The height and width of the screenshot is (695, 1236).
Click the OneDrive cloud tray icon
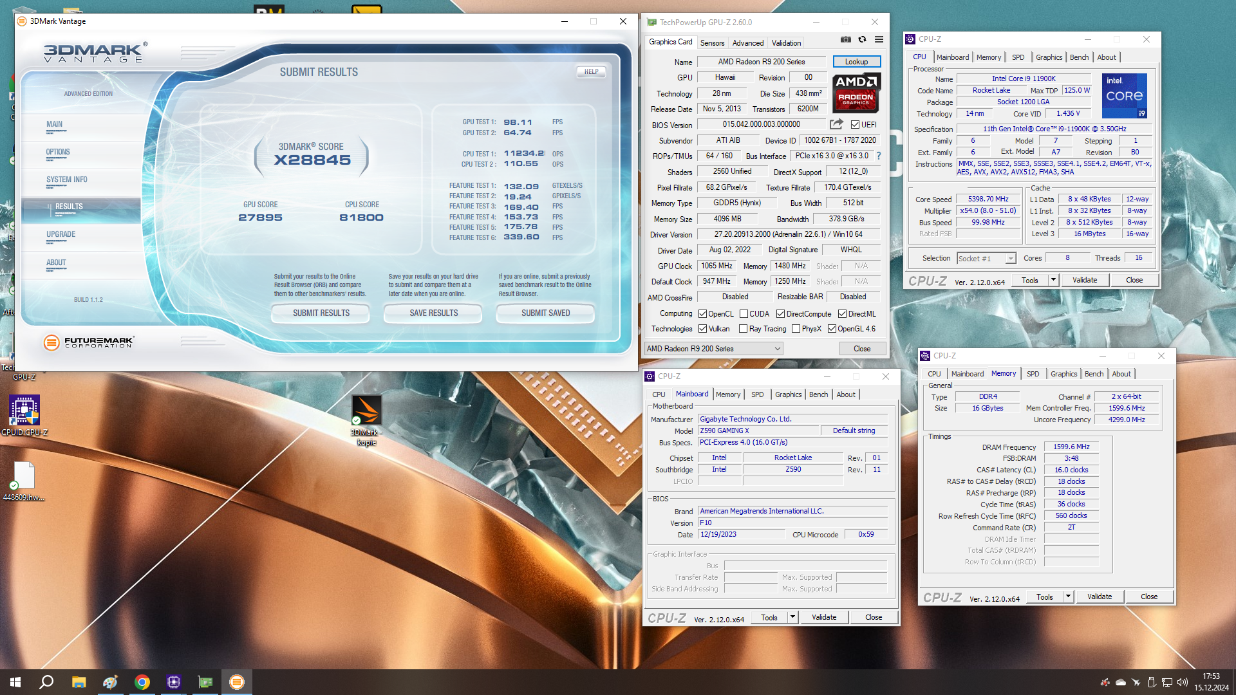coord(1120,682)
